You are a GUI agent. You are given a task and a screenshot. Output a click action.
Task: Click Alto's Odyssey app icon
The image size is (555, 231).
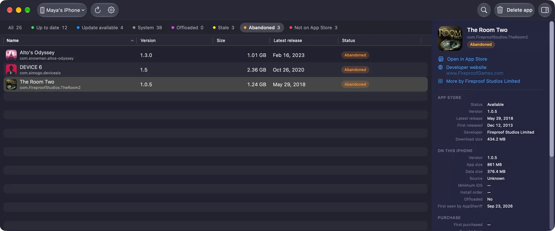11,55
